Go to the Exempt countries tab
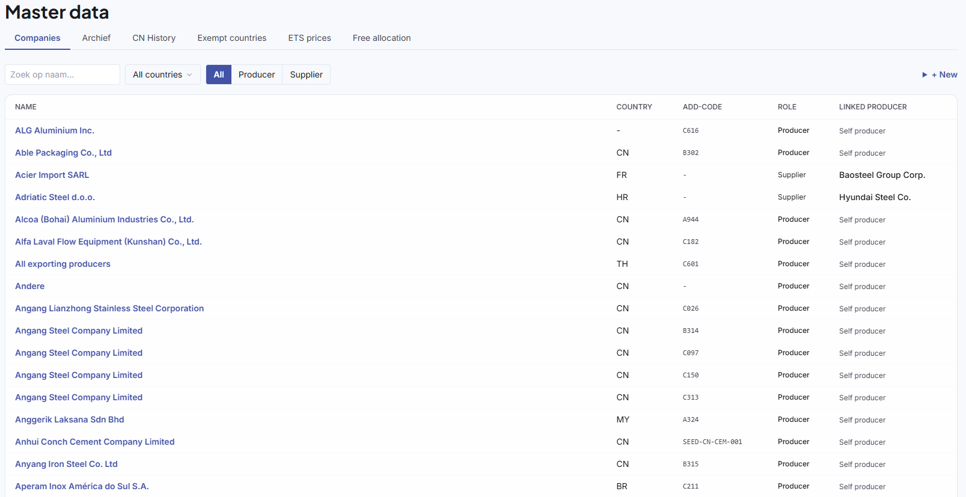Screen dimensions: 966x497 pyautogui.click(x=231, y=38)
